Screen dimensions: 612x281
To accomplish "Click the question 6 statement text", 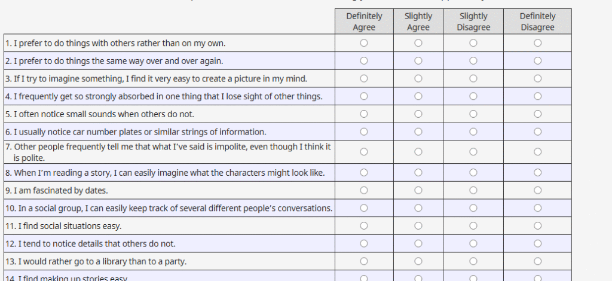I will tap(136, 132).
